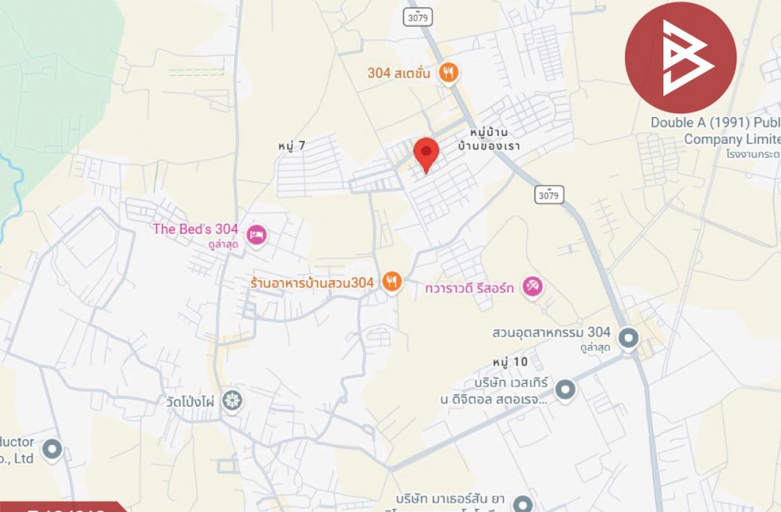
Task: Open กวาราวดี รีสอร์ท resort icon
Action: (x=533, y=286)
